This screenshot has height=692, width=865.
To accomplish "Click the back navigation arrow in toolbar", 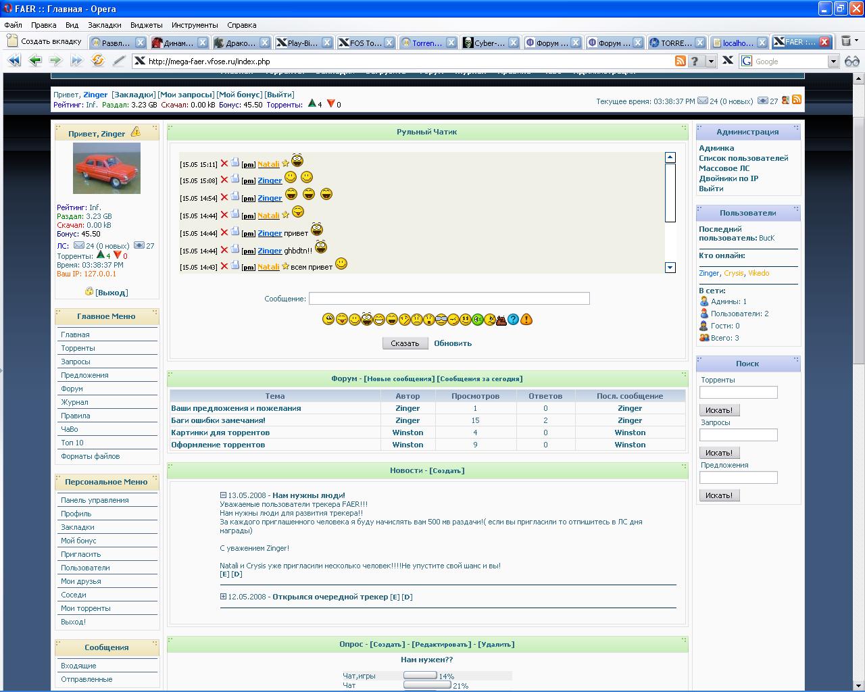I will pyautogui.click(x=35, y=61).
